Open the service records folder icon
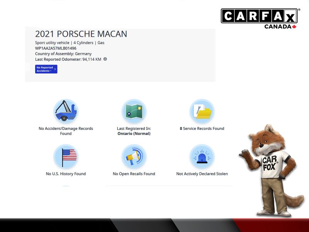This screenshot has height=232, width=309. 202,111
